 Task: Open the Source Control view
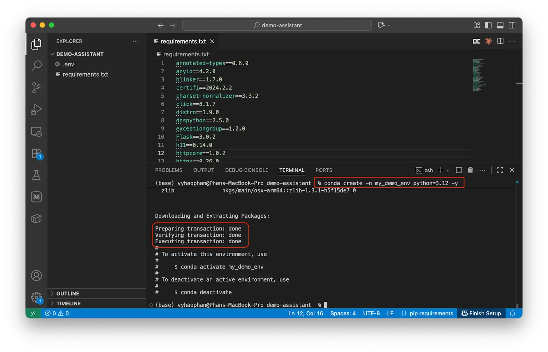36,88
